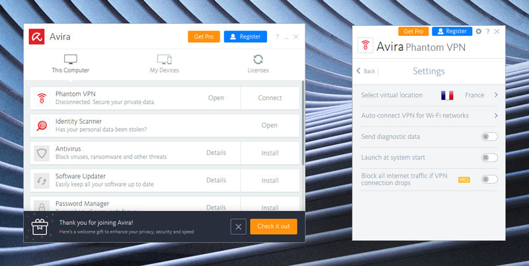
Task: Open help question mark in Phantom VPN window
Action: pos(487,31)
